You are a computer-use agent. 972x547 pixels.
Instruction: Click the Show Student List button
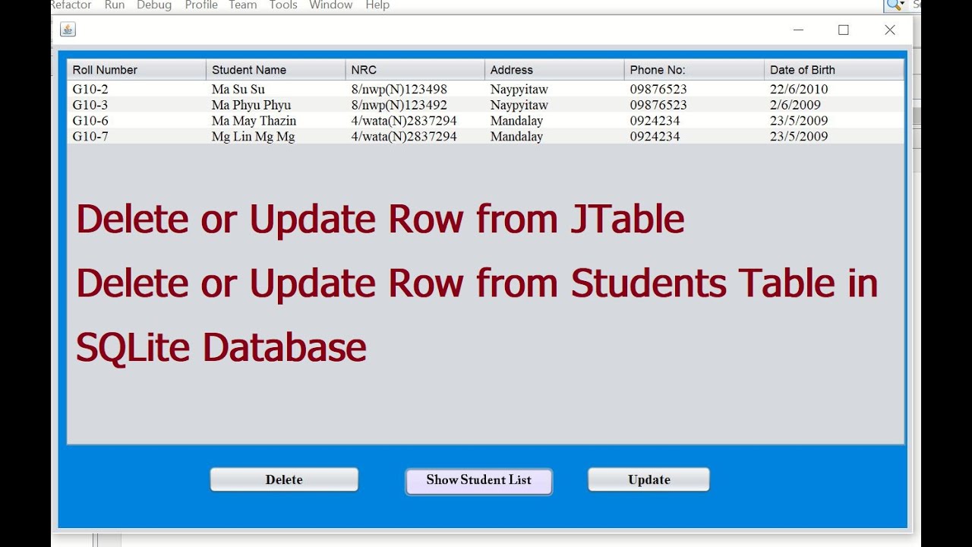coord(478,480)
